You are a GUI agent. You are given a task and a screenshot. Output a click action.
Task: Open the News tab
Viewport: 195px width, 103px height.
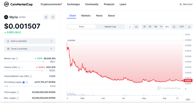click(99, 16)
